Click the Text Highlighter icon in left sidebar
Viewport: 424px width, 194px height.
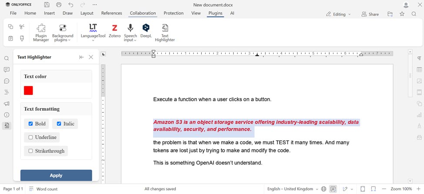click(x=7, y=126)
